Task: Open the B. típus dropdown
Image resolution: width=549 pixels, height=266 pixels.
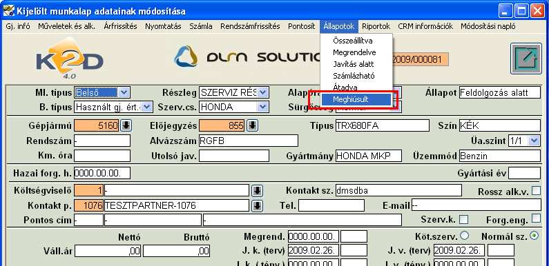Action: click(147, 107)
